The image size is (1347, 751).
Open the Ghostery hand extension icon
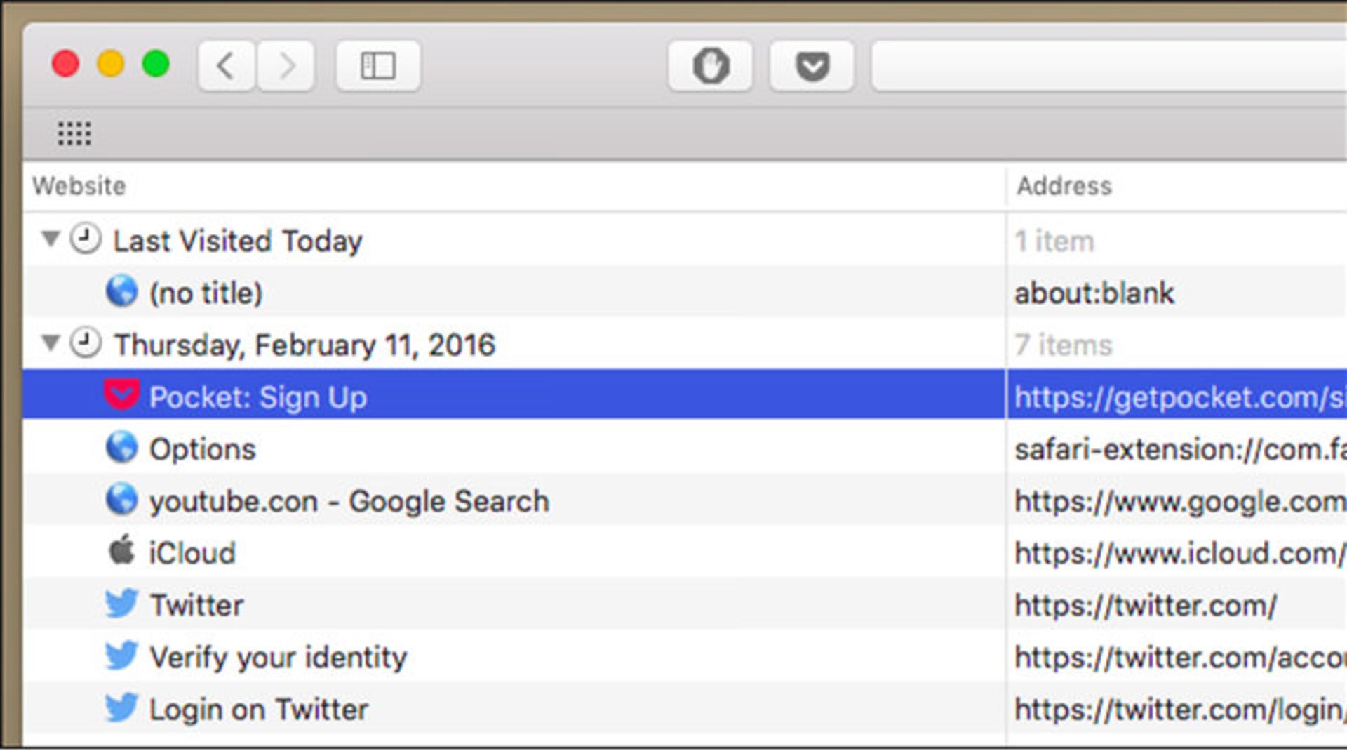[x=710, y=66]
